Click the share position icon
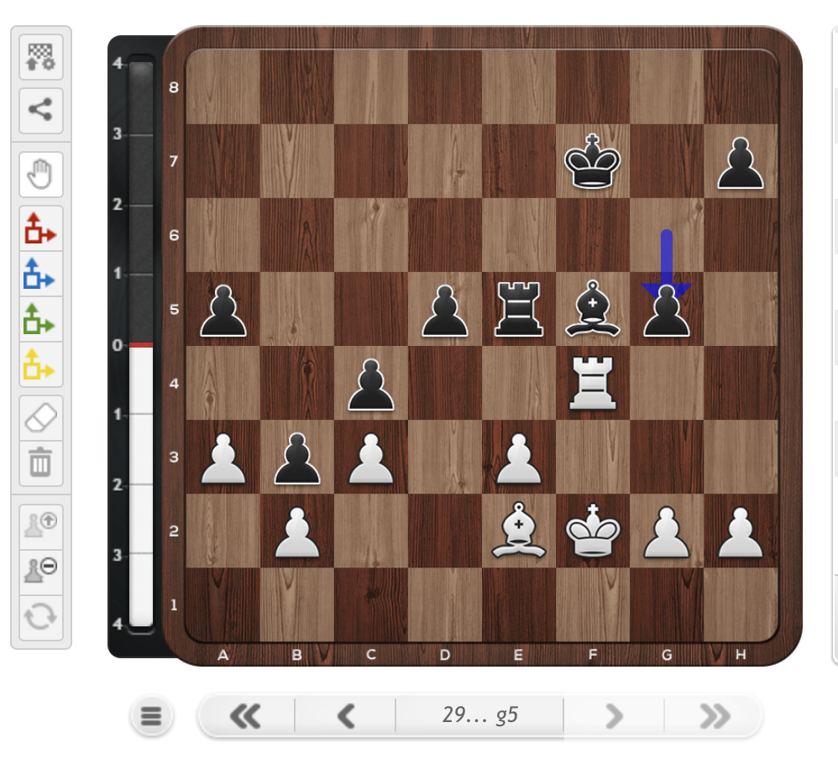The width and height of the screenshot is (838, 759). [x=40, y=109]
